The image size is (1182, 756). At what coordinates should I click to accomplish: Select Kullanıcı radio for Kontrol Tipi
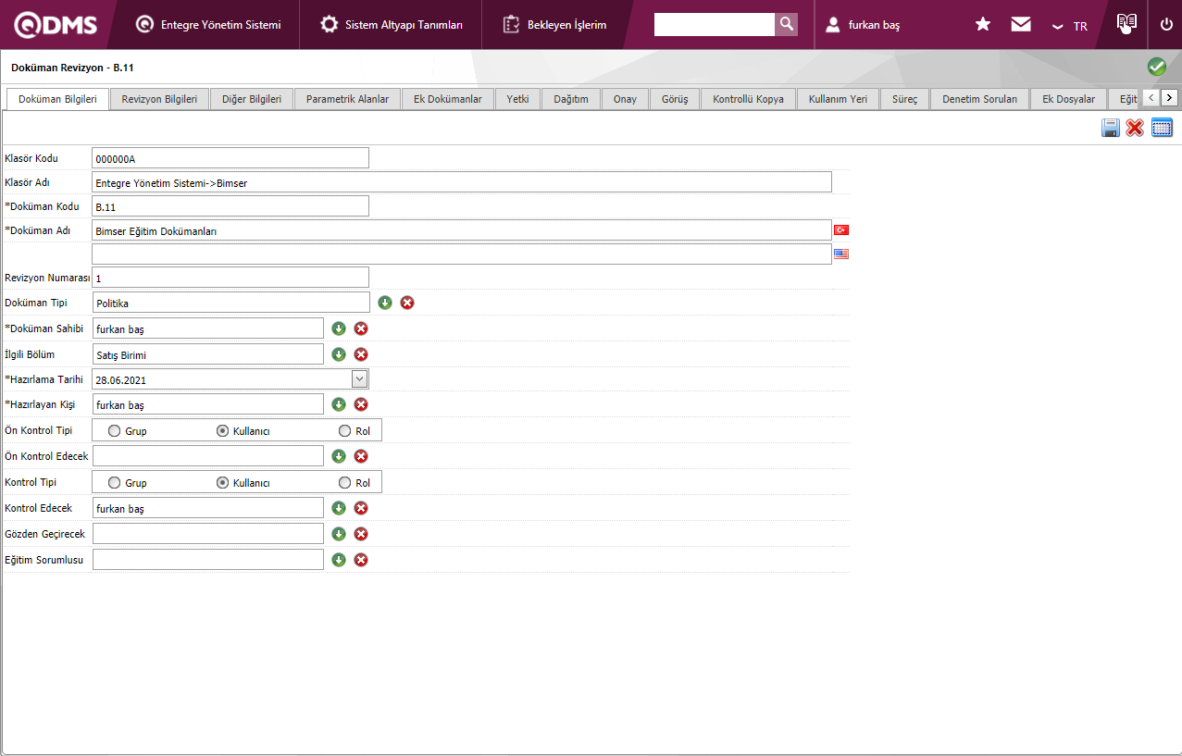[223, 483]
